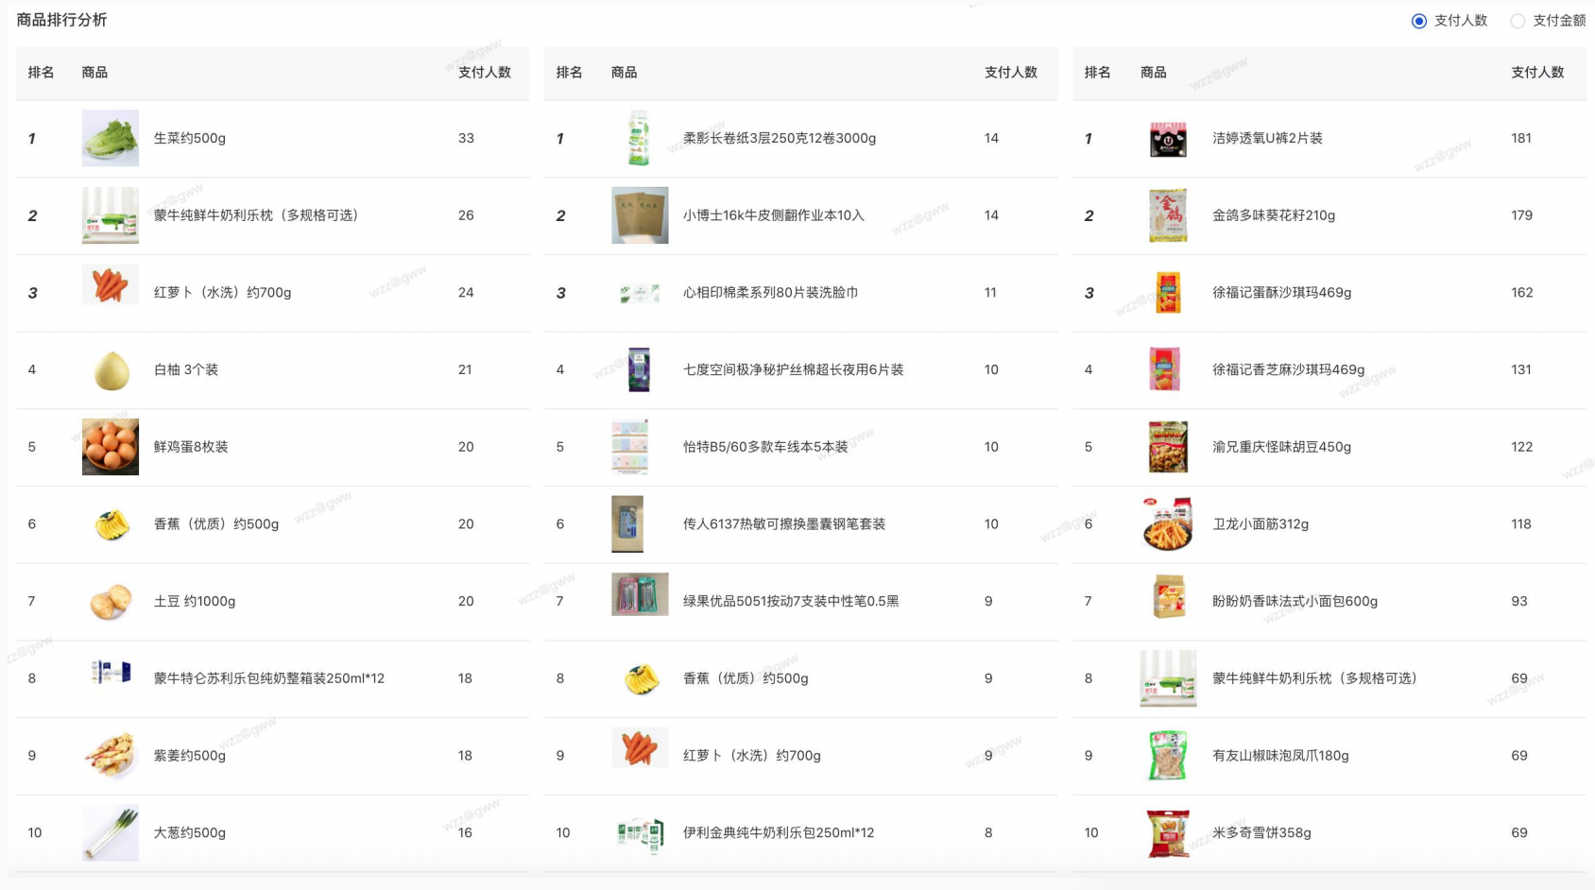Open the 伊利金典纯牛奶 thumbnail
The height and width of the screenshot is (890, 1595).
click(640, 832)
